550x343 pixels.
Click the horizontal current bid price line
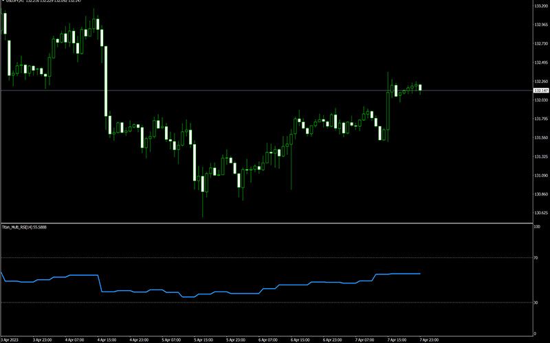tap(267, 91)
